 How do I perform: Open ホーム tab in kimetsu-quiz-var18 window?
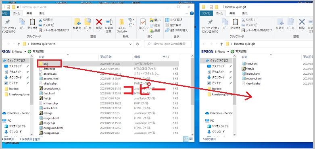pos(16,13)
